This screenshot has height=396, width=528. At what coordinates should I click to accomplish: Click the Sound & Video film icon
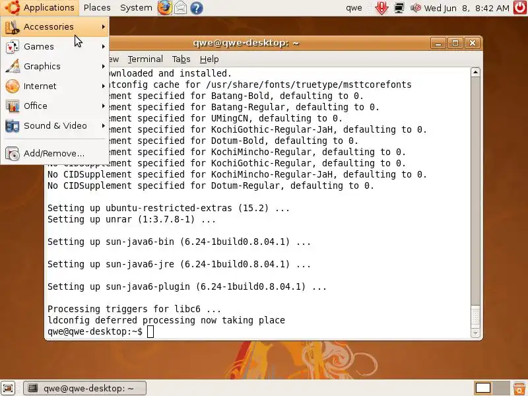click(13, 126)
